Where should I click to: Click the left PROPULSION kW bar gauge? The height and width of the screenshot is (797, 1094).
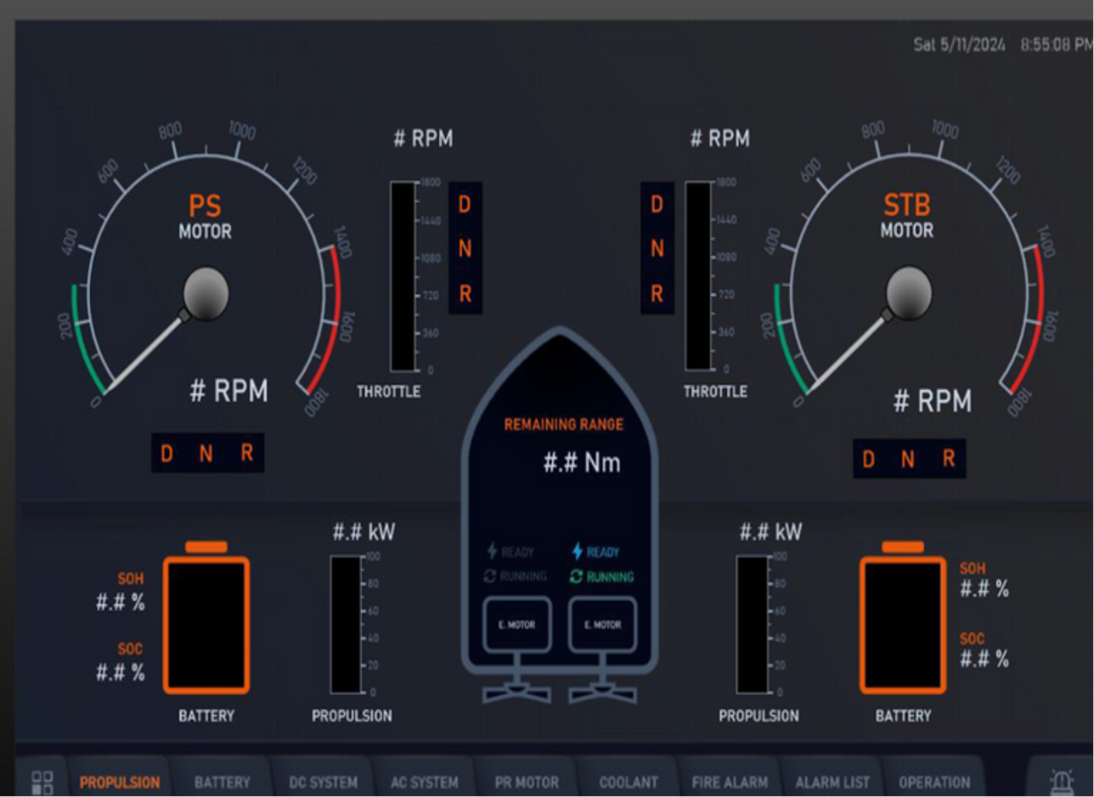click(x=346, y=625)
